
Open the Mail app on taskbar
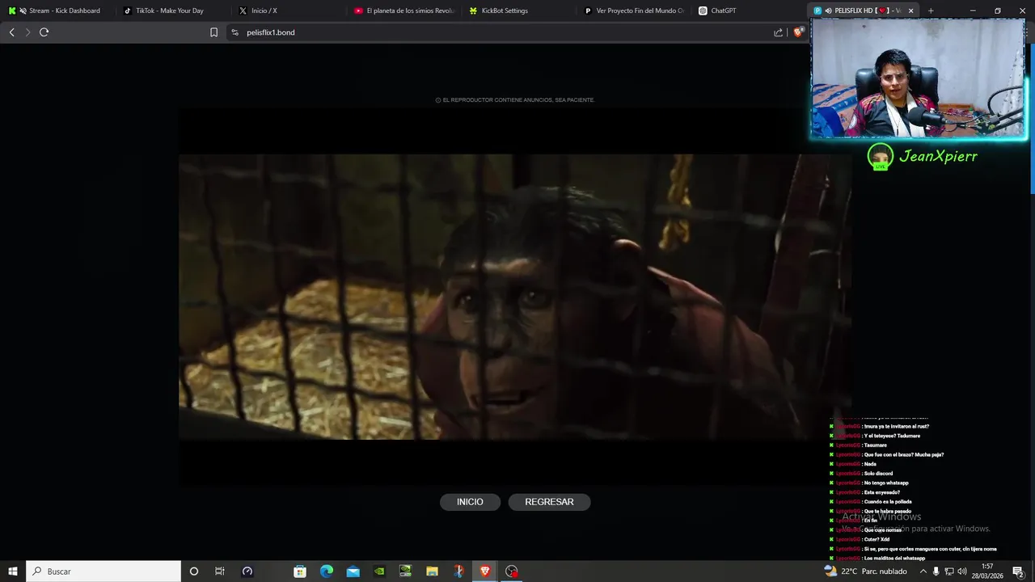click(x=353, y=571)
